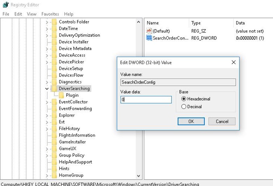The image size is (273, 186).
Task: Click the Registry Editor app icon in title bar
Action: point(6,5)
